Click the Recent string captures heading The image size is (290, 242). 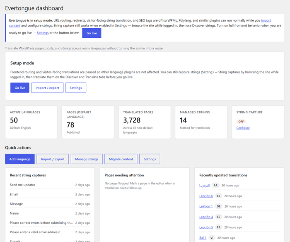pyautogui.click(x=28, y=175)
